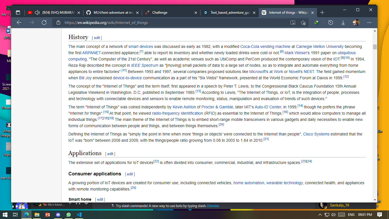Edit the Smart home section
The height and width of the screenshot is (219, 389).
coord(100,200)
